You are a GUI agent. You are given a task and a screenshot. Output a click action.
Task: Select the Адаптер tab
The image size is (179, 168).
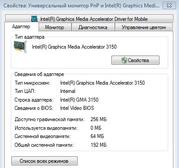(x=21, y=26)
